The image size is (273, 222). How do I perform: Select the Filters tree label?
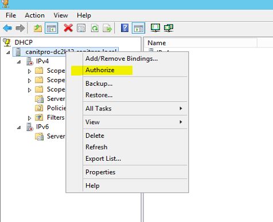(56, 117)
